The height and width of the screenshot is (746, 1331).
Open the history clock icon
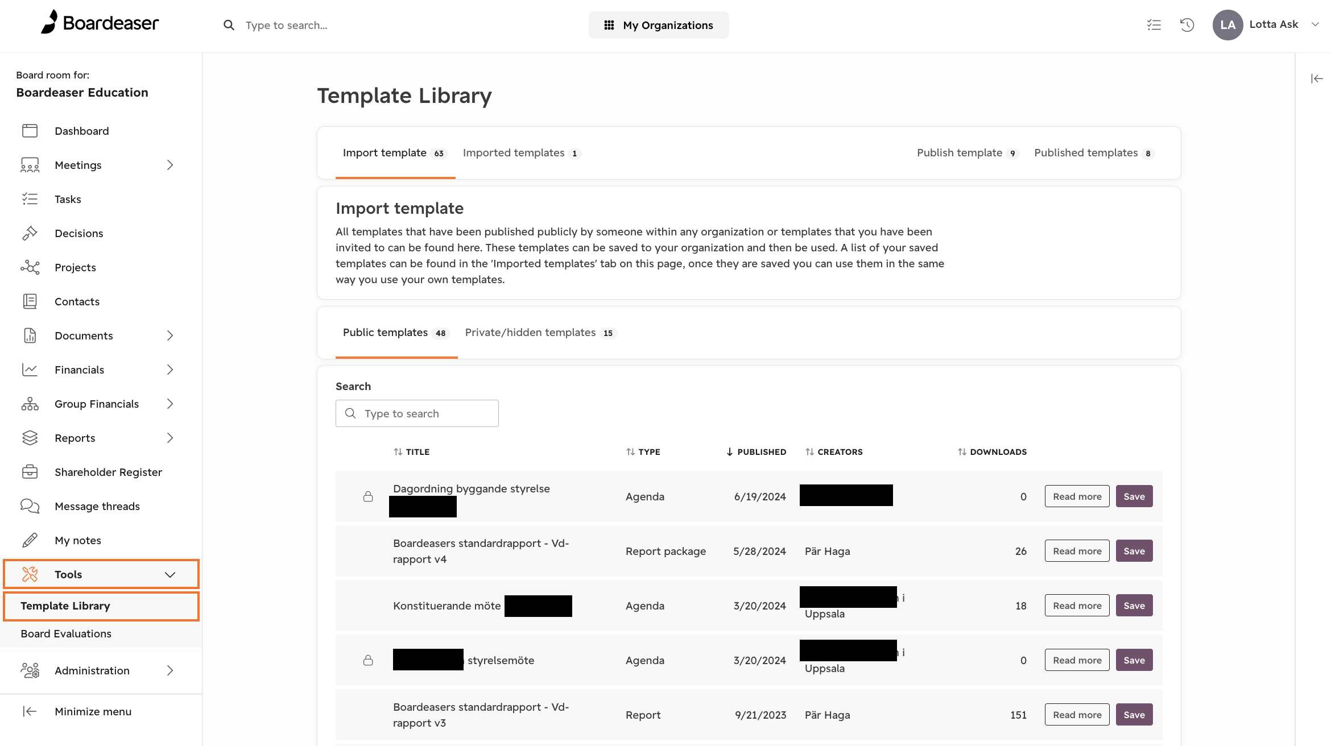(1187, 25)
